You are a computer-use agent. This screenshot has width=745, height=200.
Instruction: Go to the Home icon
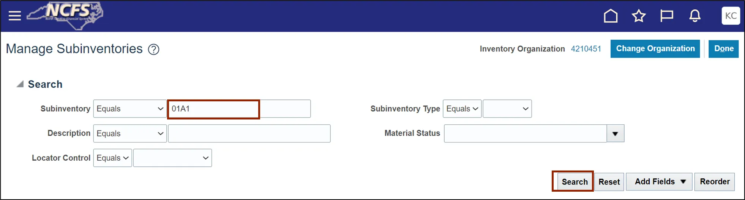click(611, 16)
